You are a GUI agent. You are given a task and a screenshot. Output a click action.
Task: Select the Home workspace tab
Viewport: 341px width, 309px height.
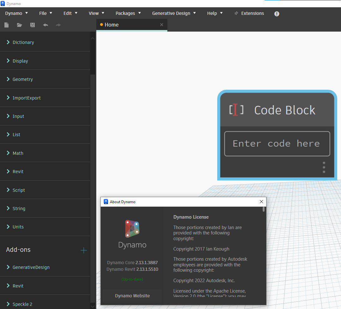pos(132,25)
